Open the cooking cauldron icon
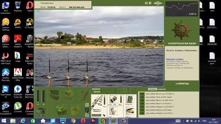 (x=41, y=112)
